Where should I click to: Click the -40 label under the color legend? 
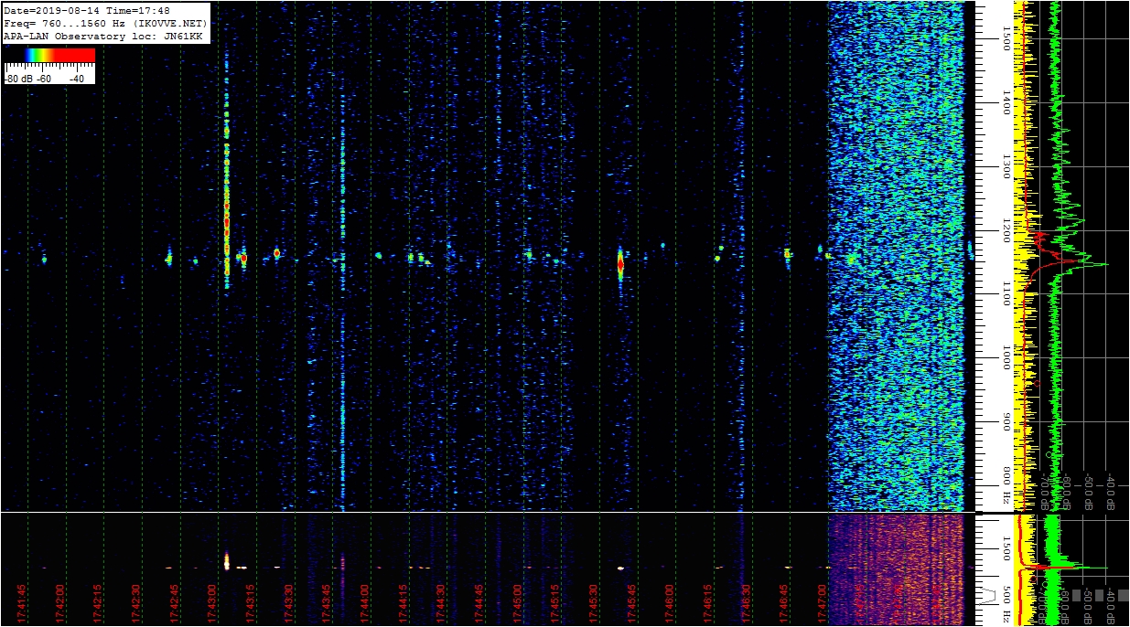(x=77, y=79)
